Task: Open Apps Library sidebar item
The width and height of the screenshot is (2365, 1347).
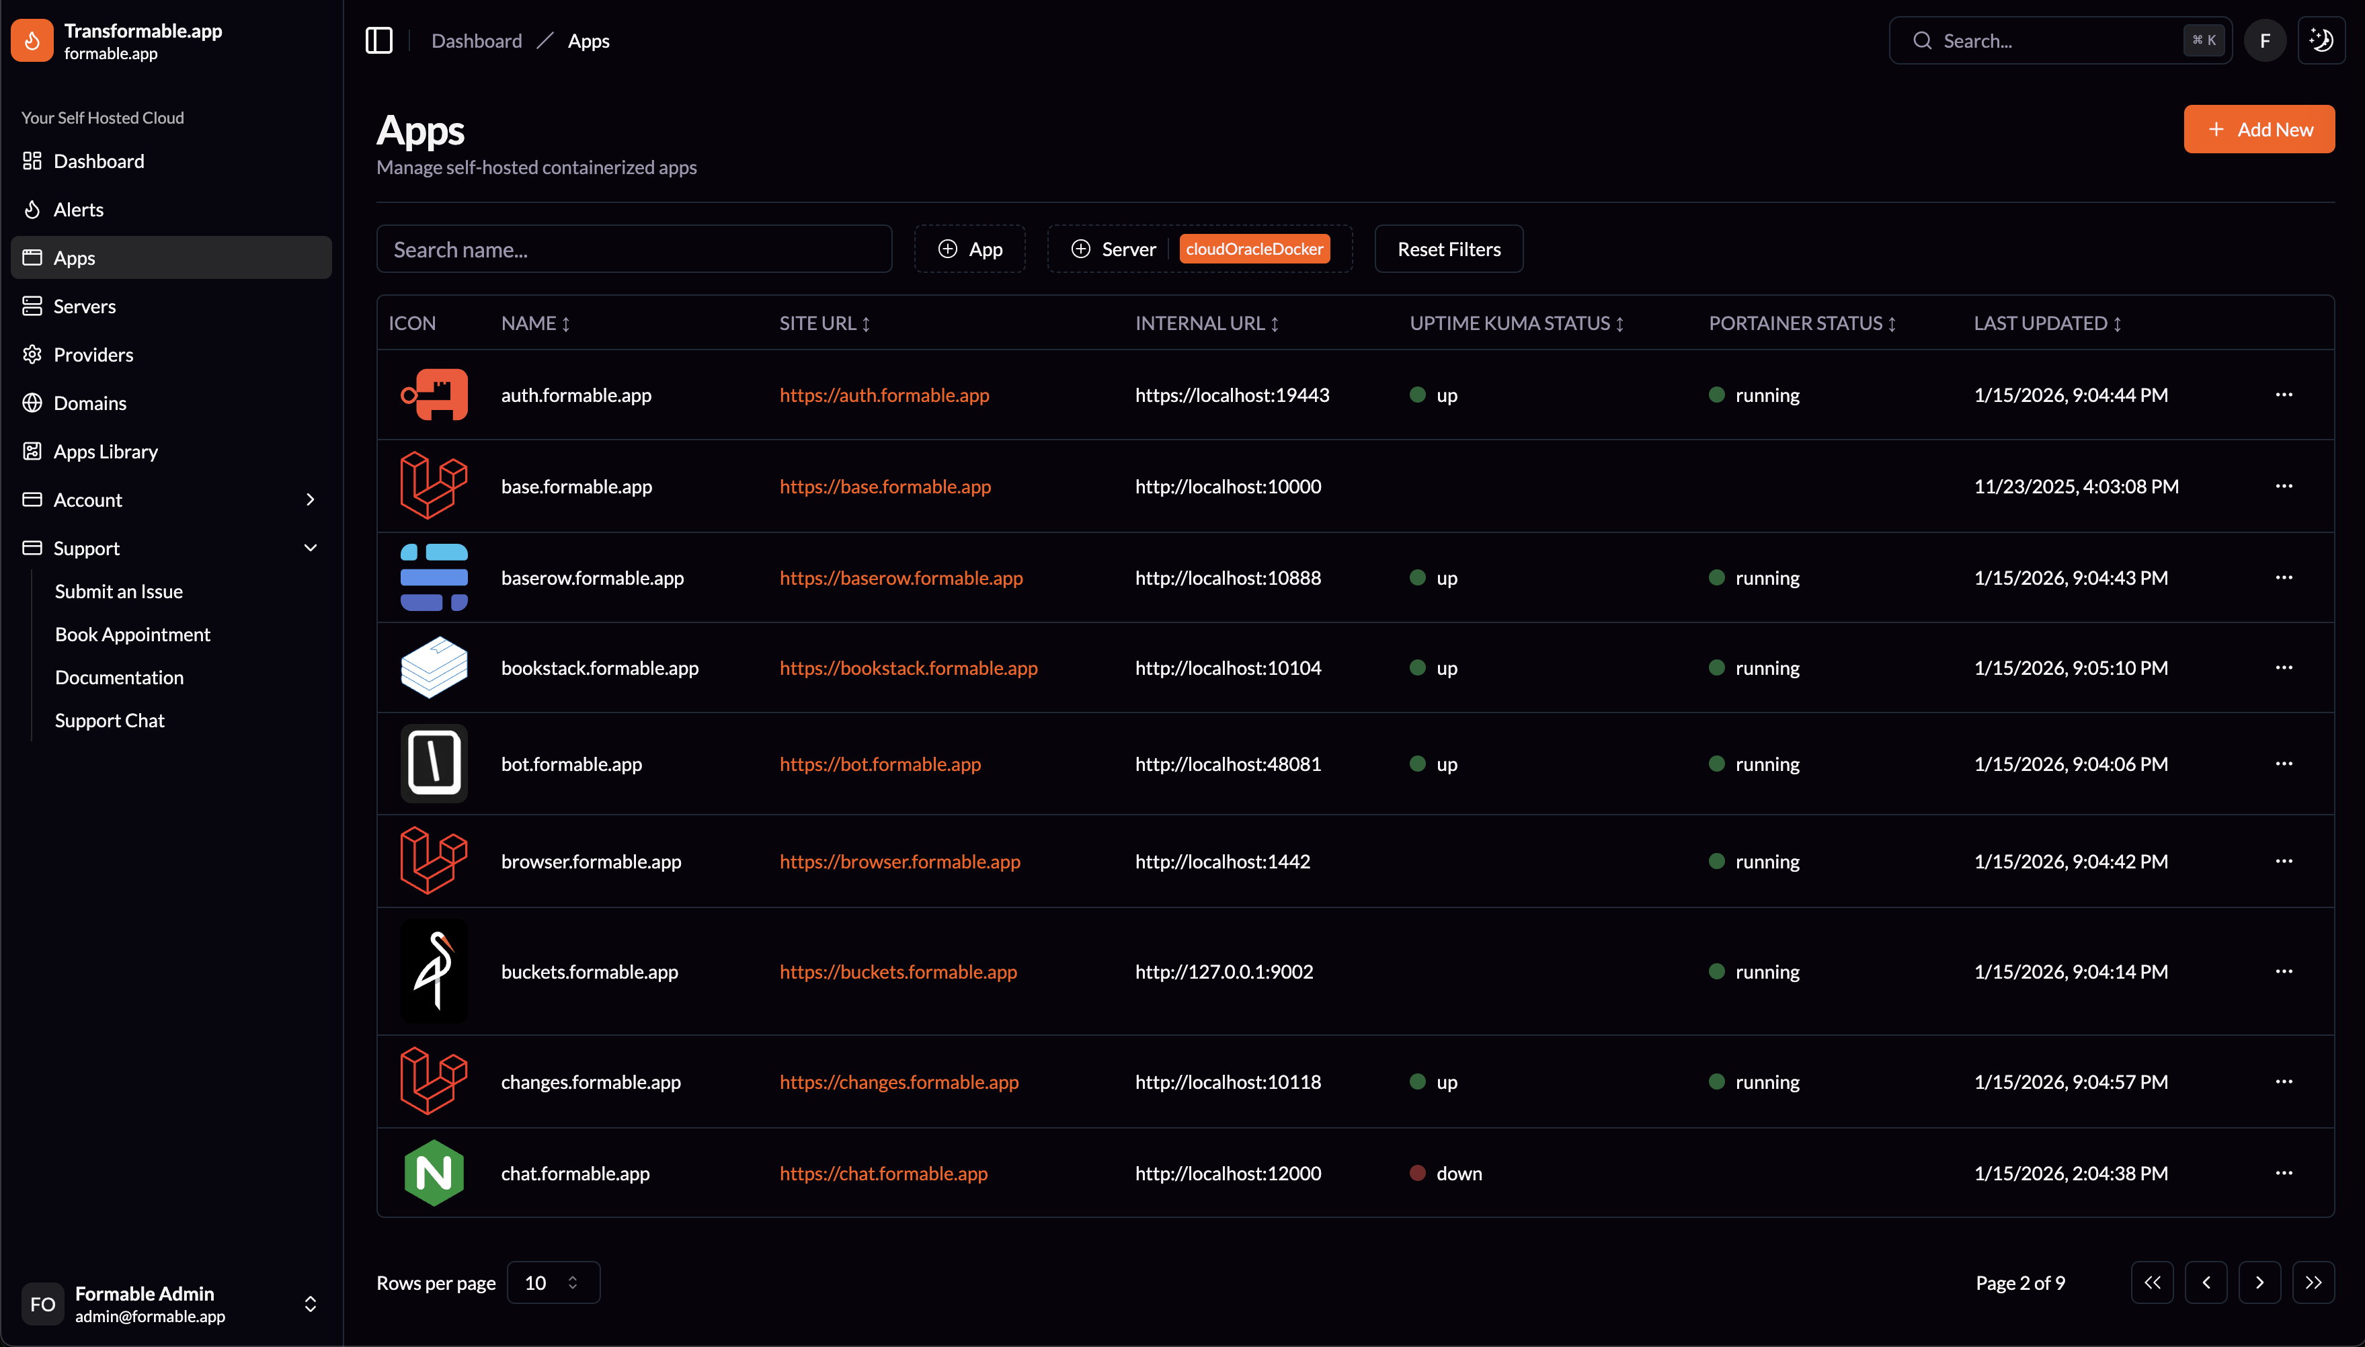Action: (106, 452)
